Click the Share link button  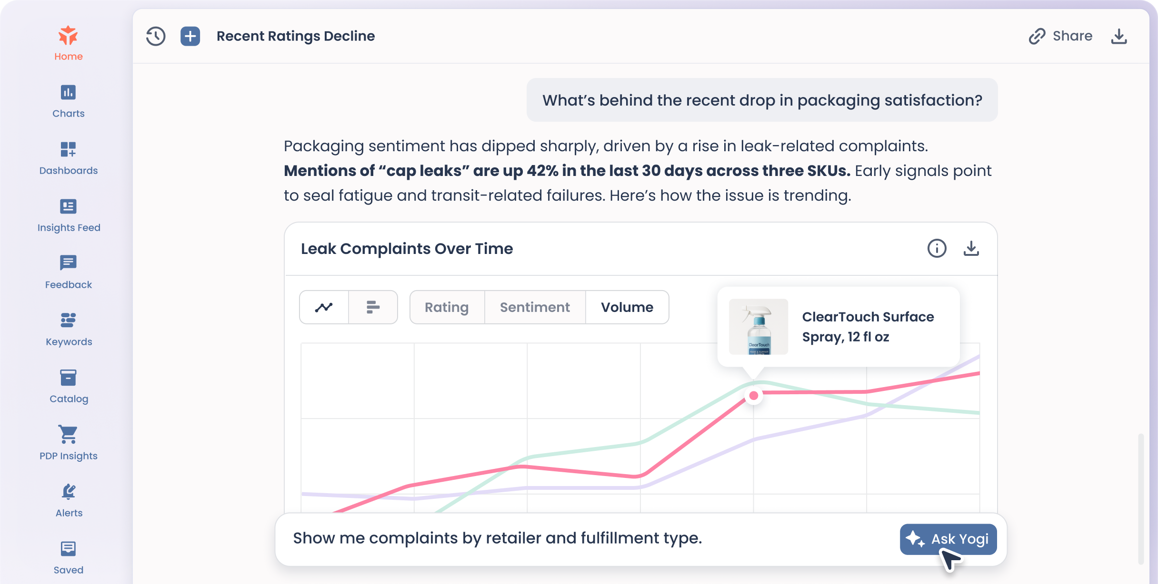point(1061,36)
